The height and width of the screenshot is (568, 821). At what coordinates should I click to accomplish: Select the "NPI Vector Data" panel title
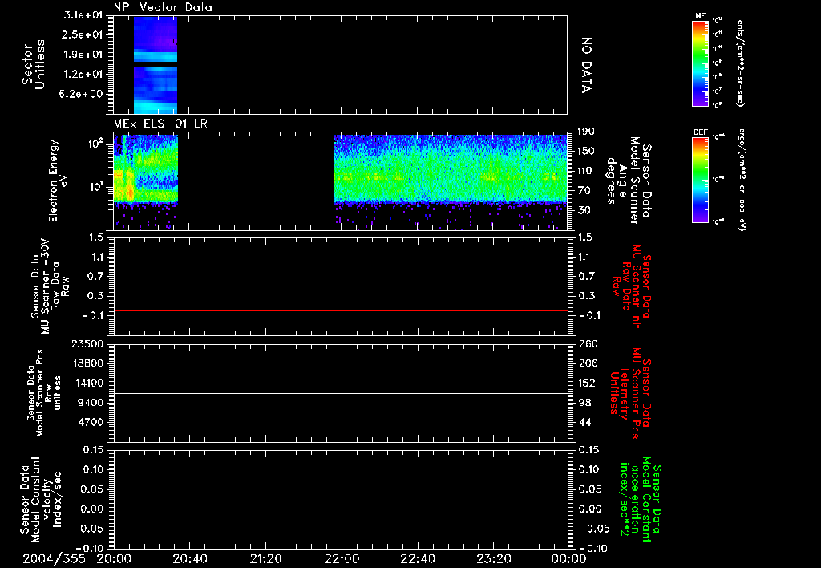click(163, 7)
